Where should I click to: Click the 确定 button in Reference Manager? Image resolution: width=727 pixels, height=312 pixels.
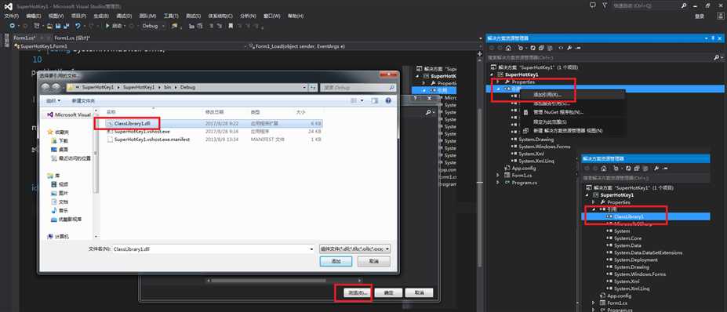[388, 293]
